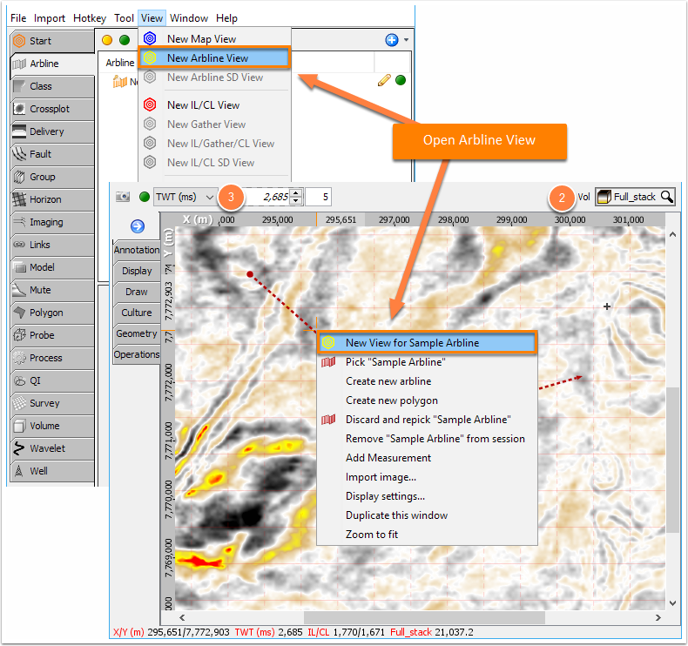The image size is (688, 646).
Task: Choose Create new arbline
Action: click(x=427, y=381)
